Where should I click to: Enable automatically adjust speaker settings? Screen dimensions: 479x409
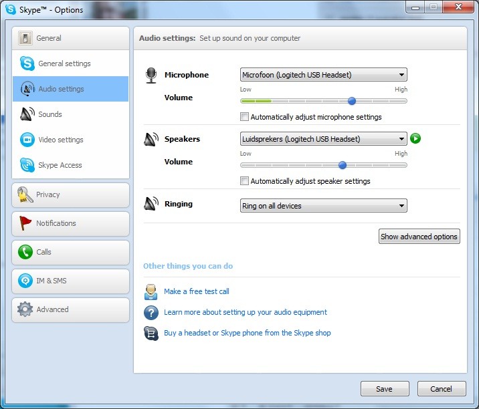(244, 180)
